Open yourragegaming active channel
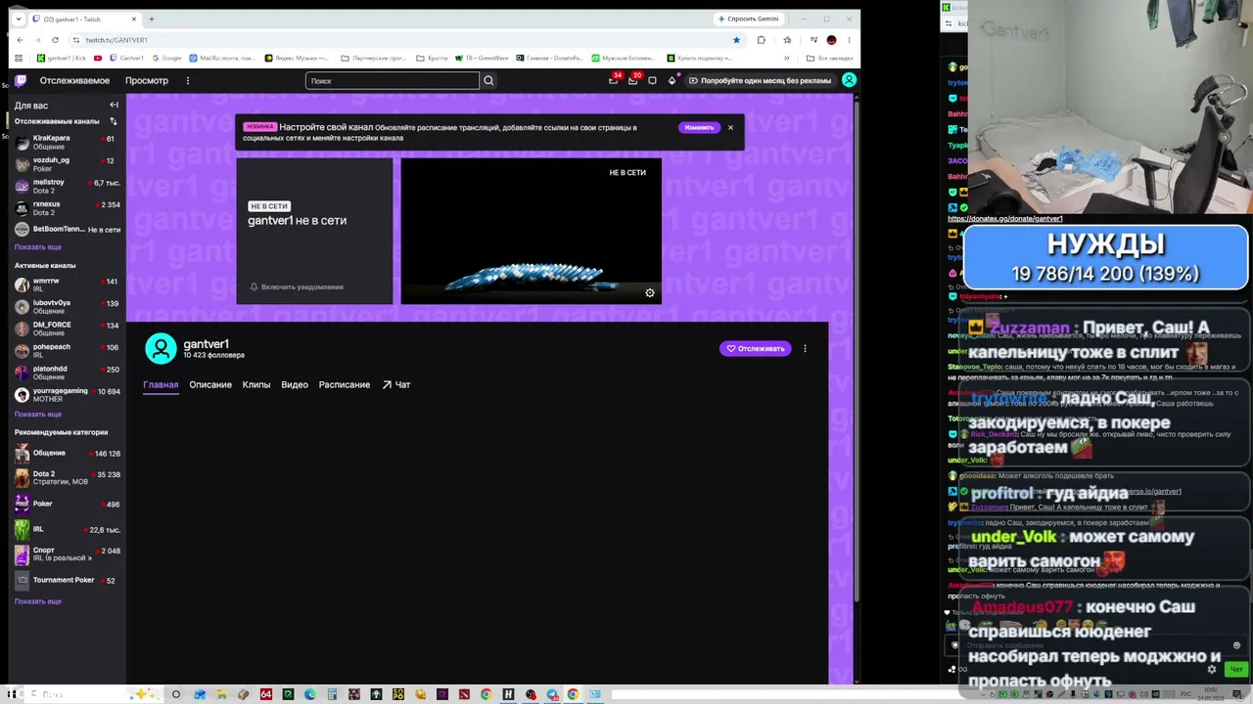This screenshot has width=1253, height=704. click(65, 395)
